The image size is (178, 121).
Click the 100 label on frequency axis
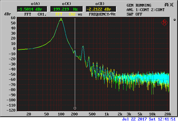click(x=61, y=114)
